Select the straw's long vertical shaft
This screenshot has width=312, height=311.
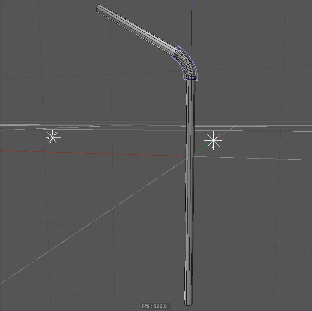coord(190,192)
